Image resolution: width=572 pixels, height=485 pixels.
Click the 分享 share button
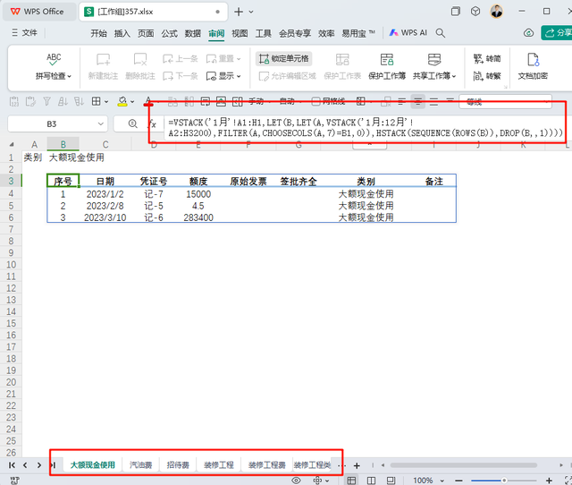point(557,33)
